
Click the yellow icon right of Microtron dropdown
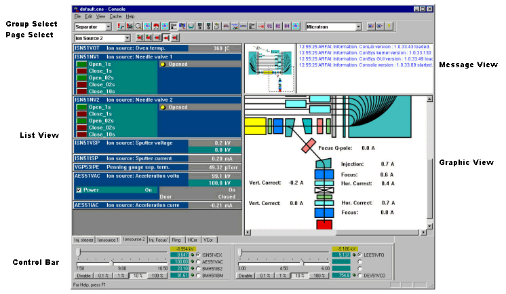tap(389, 26)
